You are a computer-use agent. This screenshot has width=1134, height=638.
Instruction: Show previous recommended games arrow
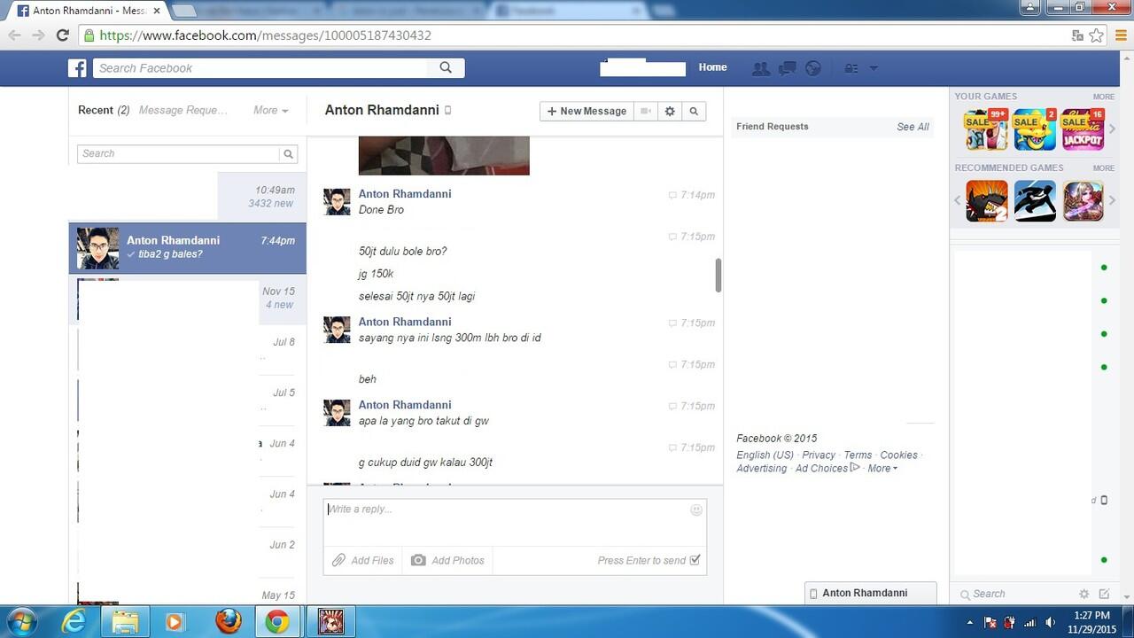[x=958, y=201]
